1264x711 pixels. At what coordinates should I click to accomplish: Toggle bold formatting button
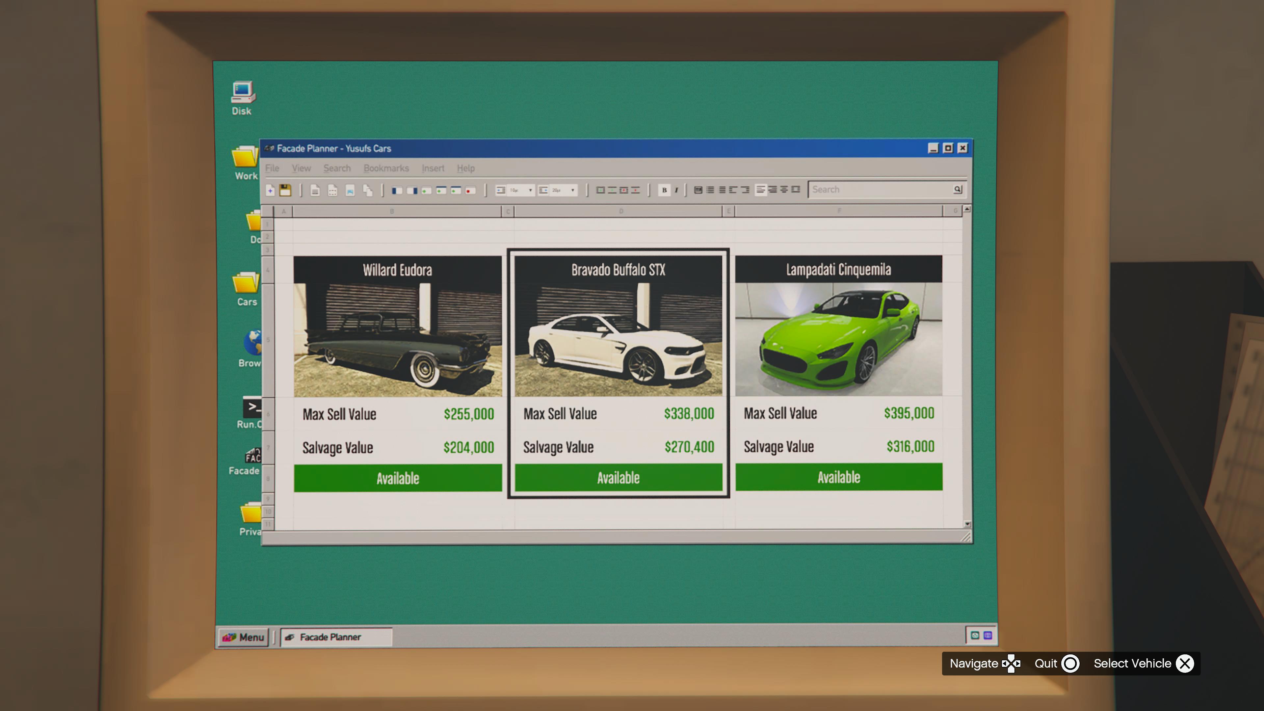pos(664,190)
